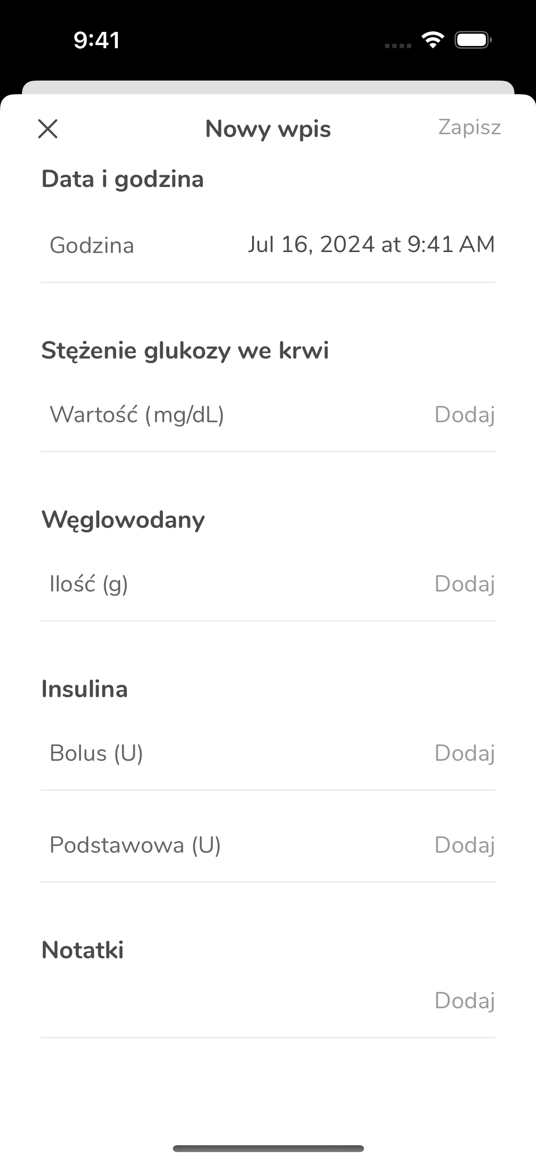This screenshot has width=536, height=1163.
Task: Close the Nowy wpis sheet with X
Action: pyautogui.click(x=48, y=129)
